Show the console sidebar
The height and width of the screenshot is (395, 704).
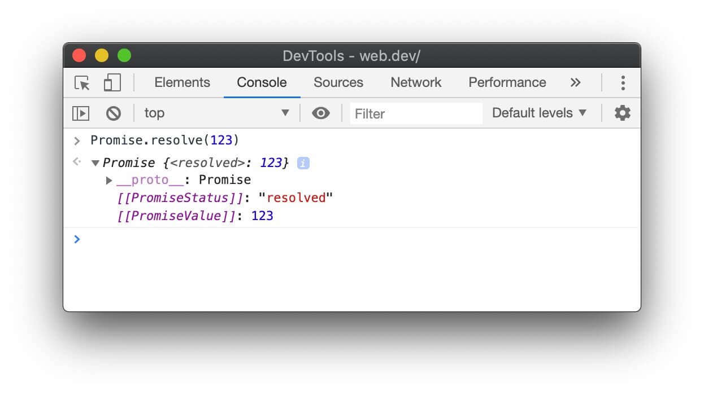(81, 113)
